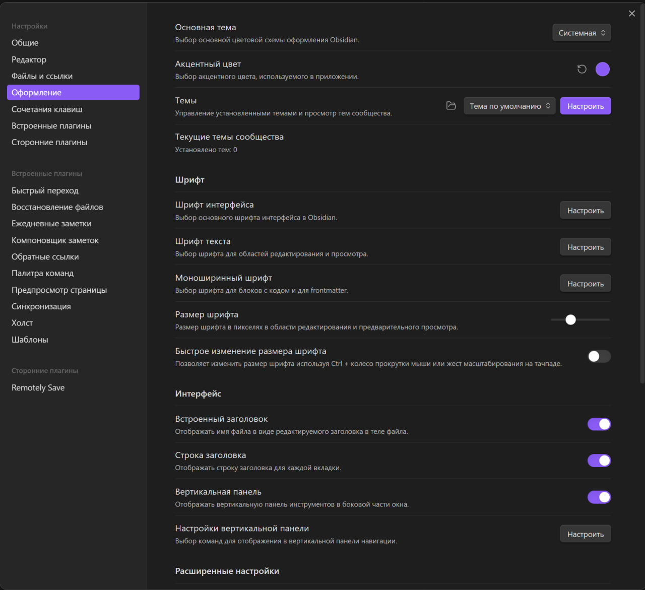Open Сочетания клавиш settings tab
The image size is (645, 590).
pyautogui.click(x=47, y=109)
